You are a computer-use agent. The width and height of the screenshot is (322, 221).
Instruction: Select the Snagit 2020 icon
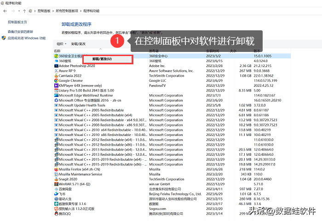pos(56,179)
